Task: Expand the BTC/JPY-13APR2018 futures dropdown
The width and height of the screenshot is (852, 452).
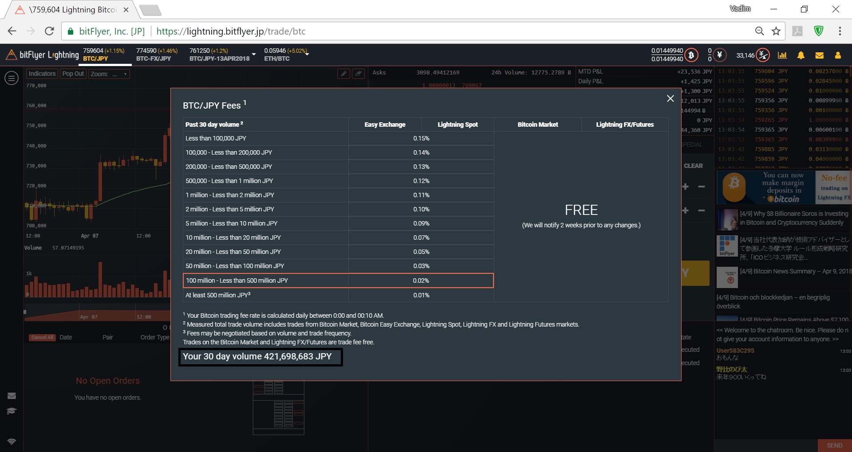Action: pyautogui.click(x=254, y=55)
